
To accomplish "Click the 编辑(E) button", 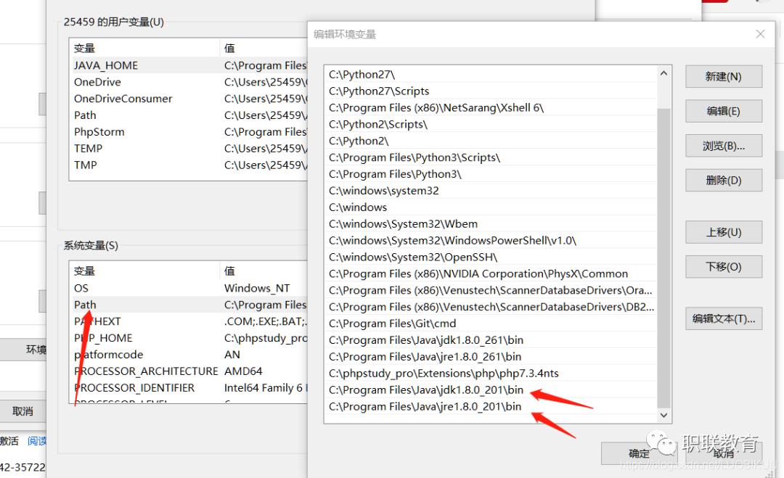I will [723, 111].
